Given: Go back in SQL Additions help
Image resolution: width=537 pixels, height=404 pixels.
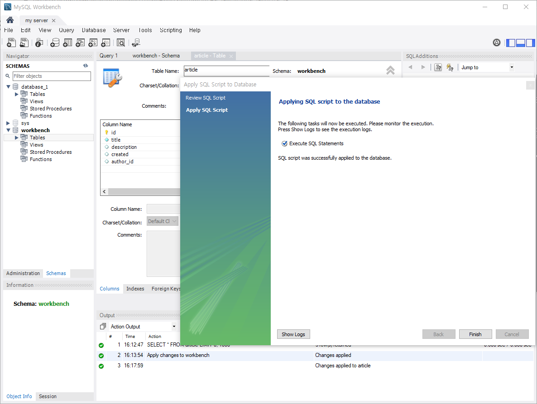Looking at the screenshot, I should 410,67.
